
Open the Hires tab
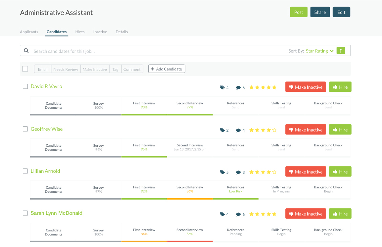(x=80, y=32)
